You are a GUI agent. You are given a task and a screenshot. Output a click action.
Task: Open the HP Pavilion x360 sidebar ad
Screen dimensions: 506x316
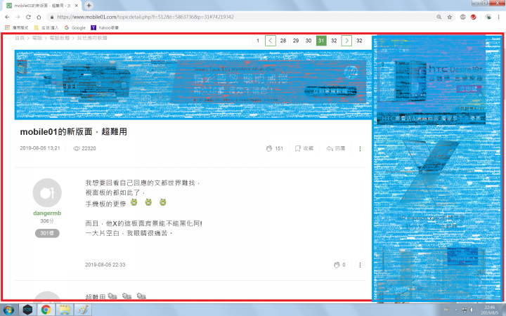pyautogui.click(x=431, y=185)
